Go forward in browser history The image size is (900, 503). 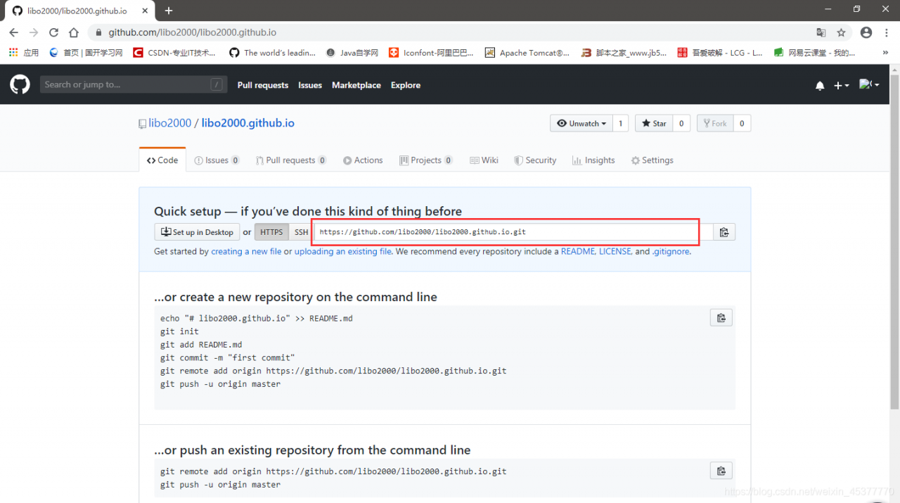[x=34, y=32]
